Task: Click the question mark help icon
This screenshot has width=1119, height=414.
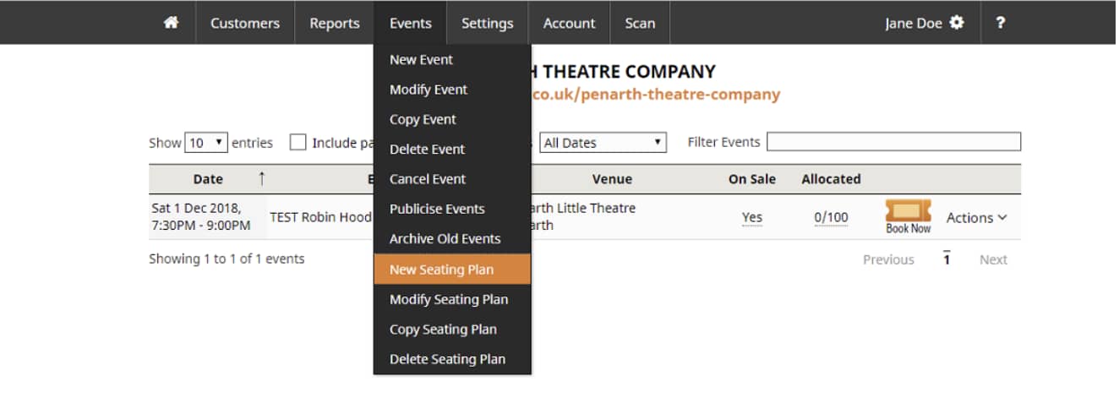Action: click(1000, 23)
